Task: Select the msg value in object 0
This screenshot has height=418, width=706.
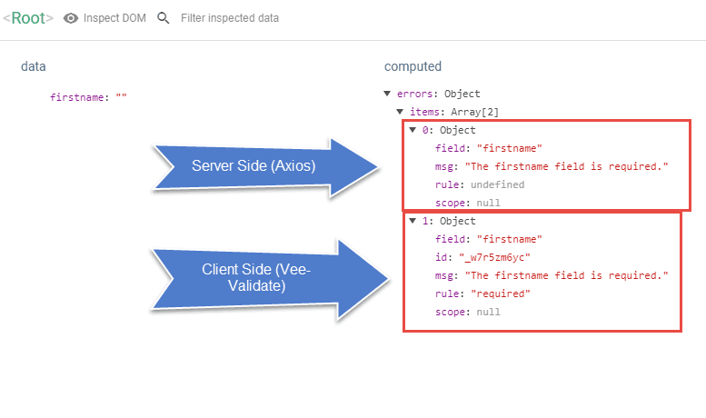Action: coord(567,166)
